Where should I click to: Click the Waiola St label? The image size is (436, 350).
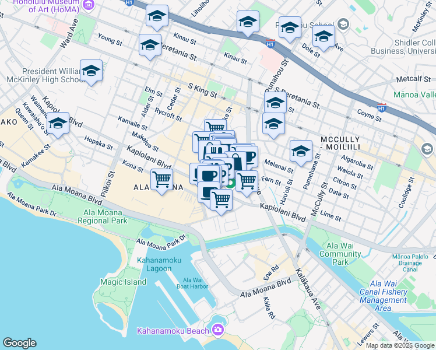[350, 172]
